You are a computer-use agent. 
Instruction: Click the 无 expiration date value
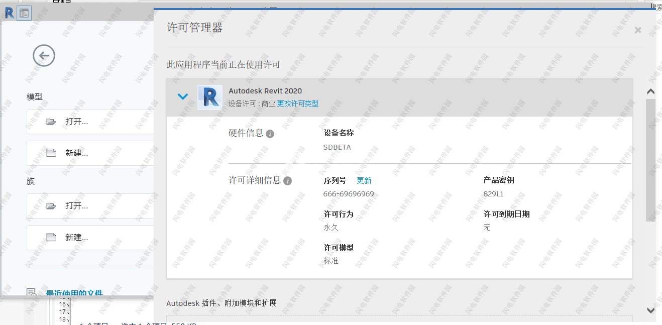[x=487, y=228]
